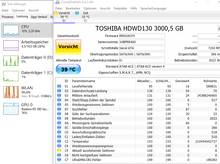The height and width of the screenshot is (164, 220).
Task: Switch to the Leistung tab
Action: pos(22,16)
